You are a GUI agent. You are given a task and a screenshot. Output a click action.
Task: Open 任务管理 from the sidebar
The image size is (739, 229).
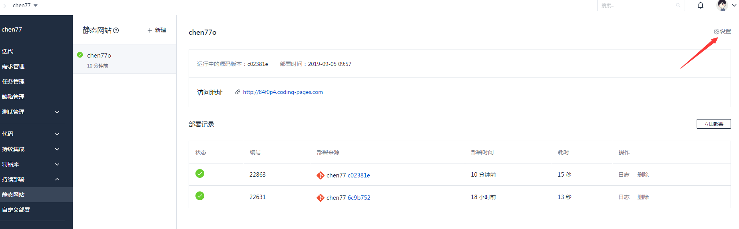(13, 82)
